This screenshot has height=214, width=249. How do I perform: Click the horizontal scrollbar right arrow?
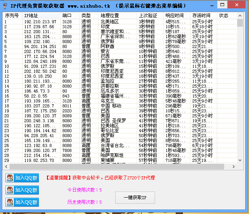click(x=233, y=166)
